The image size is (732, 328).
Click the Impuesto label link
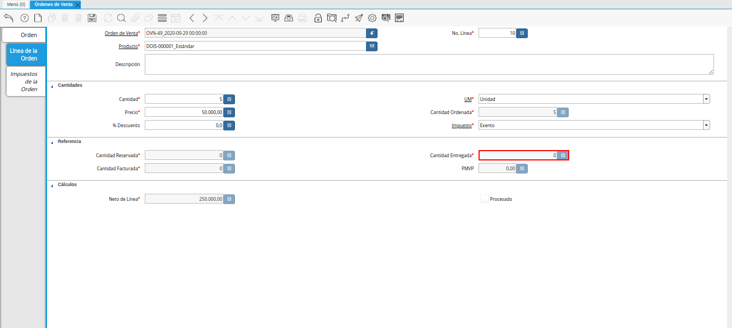(x=462, y=126)
